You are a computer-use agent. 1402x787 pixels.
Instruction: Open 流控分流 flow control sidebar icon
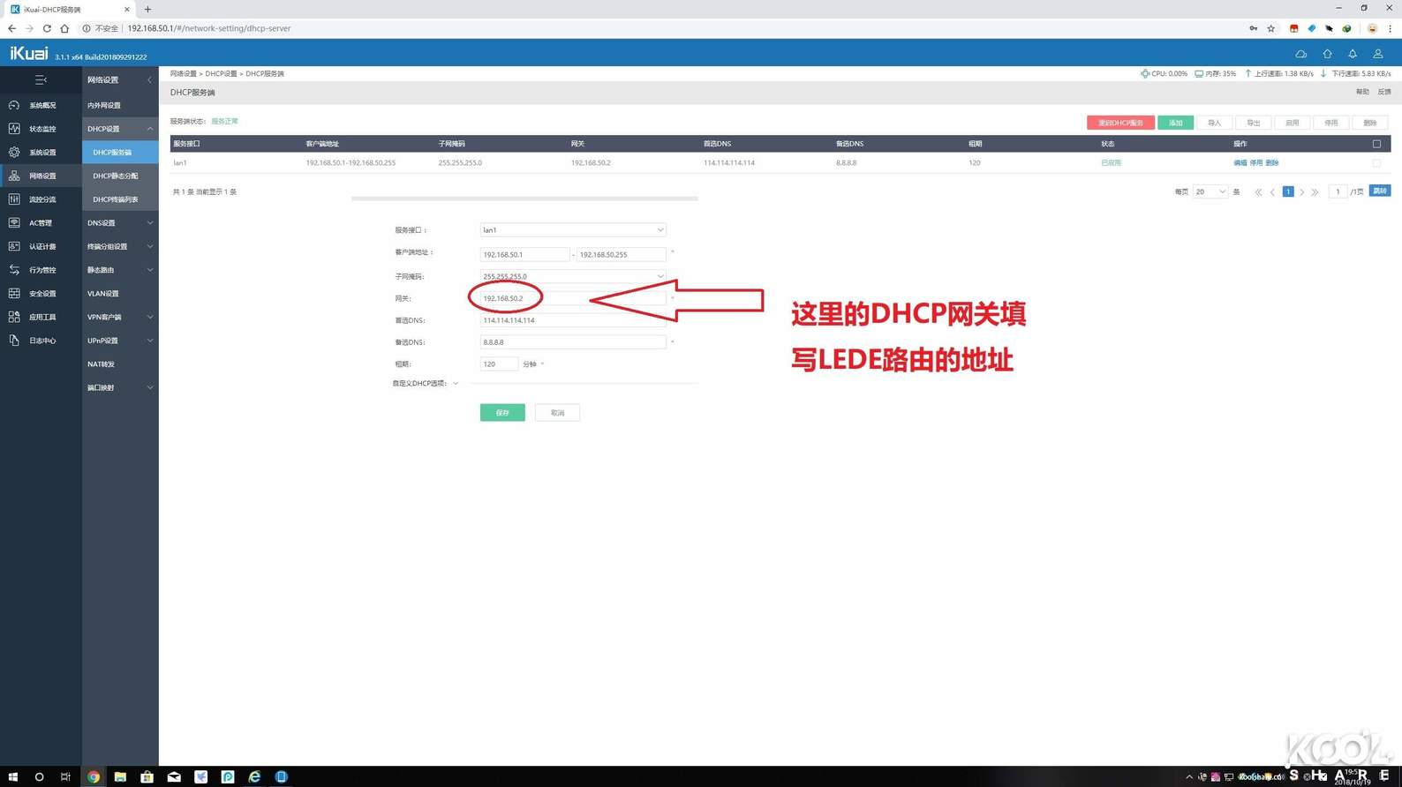click(x=14, y=199)
